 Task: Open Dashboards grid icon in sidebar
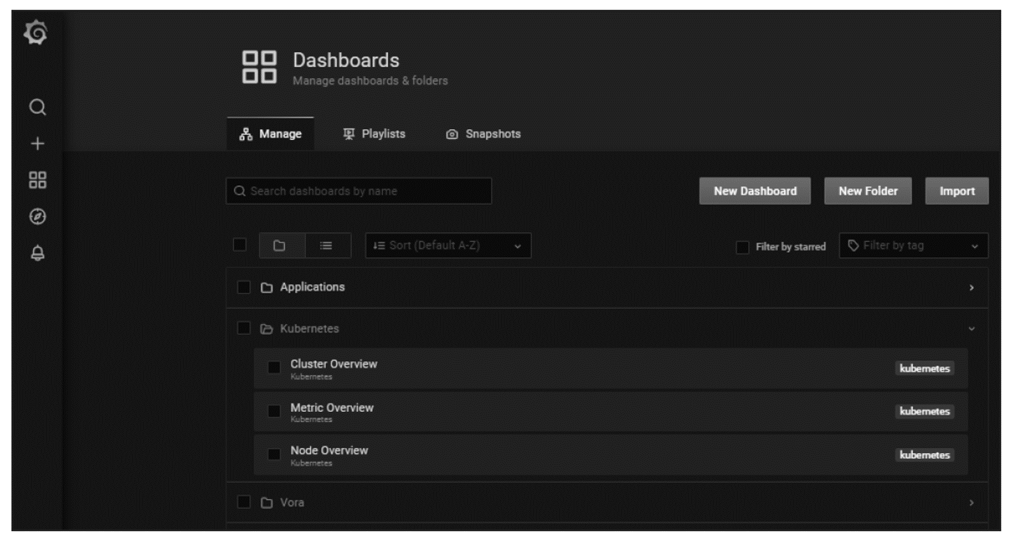(37, 180)
